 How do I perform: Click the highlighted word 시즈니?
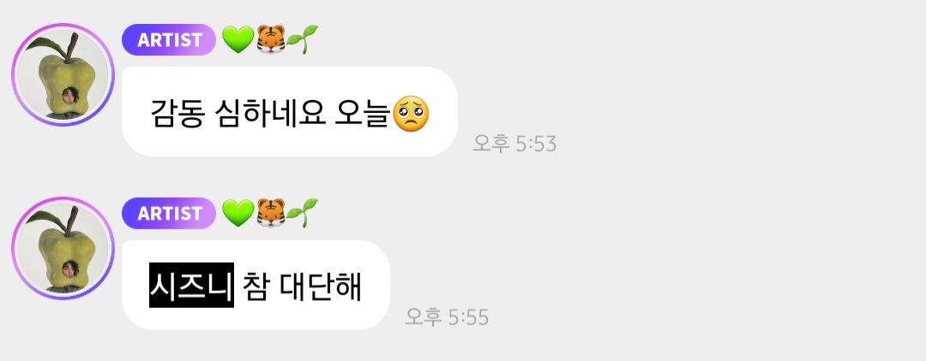click(191, 285)
